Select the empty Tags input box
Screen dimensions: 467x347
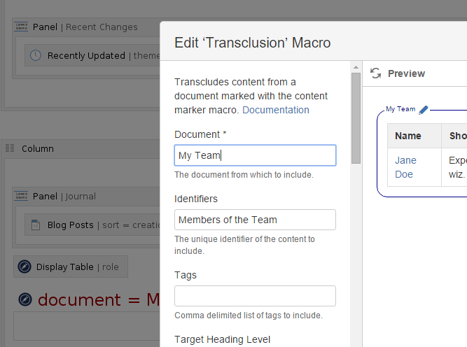click(x=255, y=296)
